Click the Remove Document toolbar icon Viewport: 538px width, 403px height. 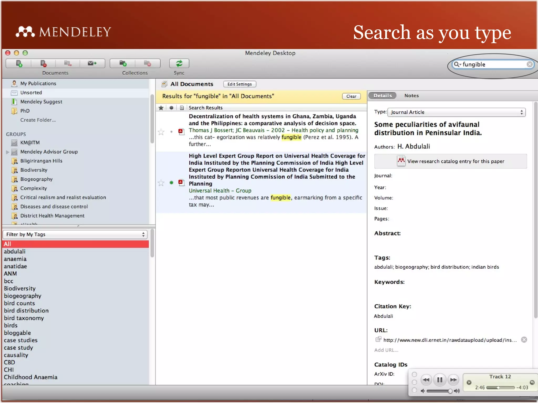tap(43, 63)
